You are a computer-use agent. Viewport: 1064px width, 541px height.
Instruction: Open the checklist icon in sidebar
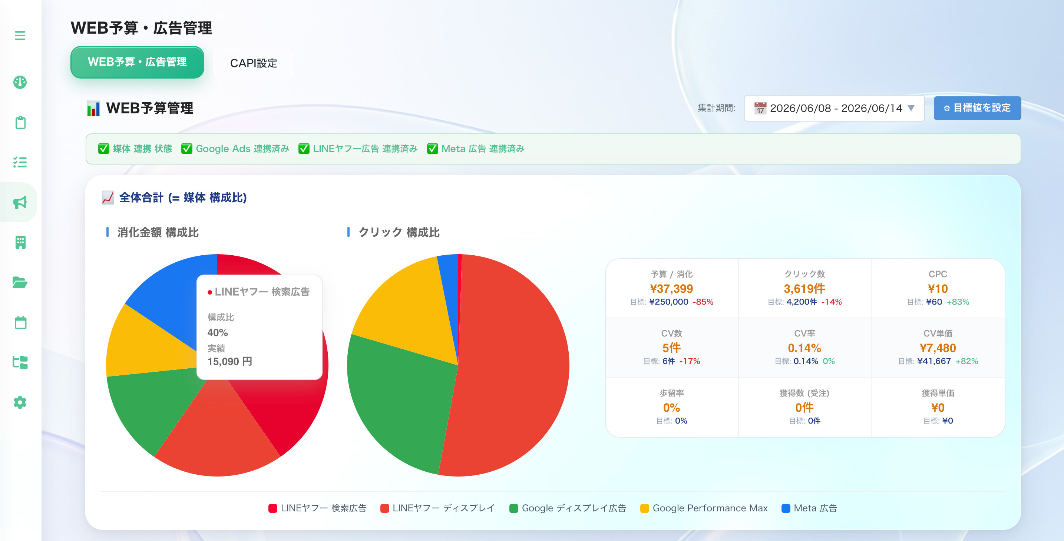tap(20, 162)
